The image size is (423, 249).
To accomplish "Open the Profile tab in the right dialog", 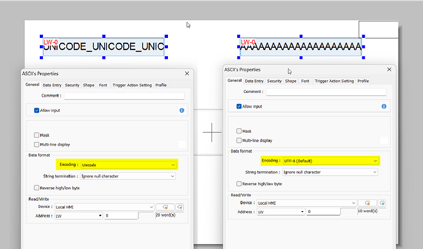I will tap(363, 81).
